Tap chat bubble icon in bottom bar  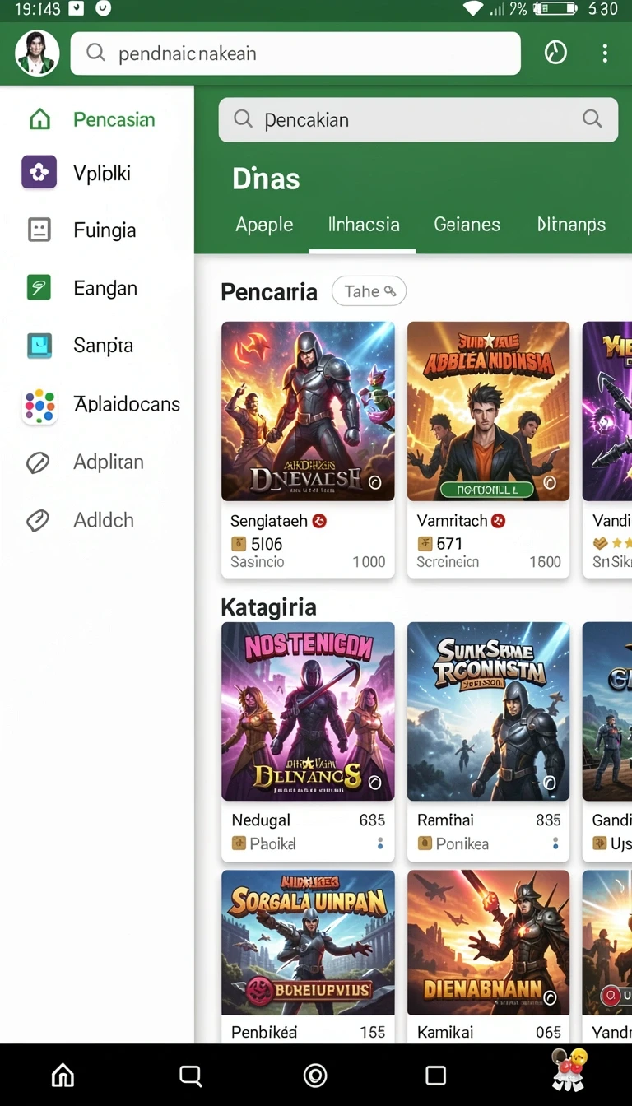click(x=190, y=1075)
